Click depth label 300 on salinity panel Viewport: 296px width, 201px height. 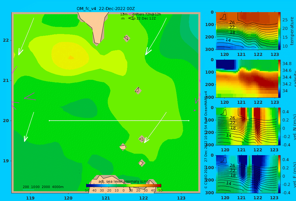[x=210, y=97]
